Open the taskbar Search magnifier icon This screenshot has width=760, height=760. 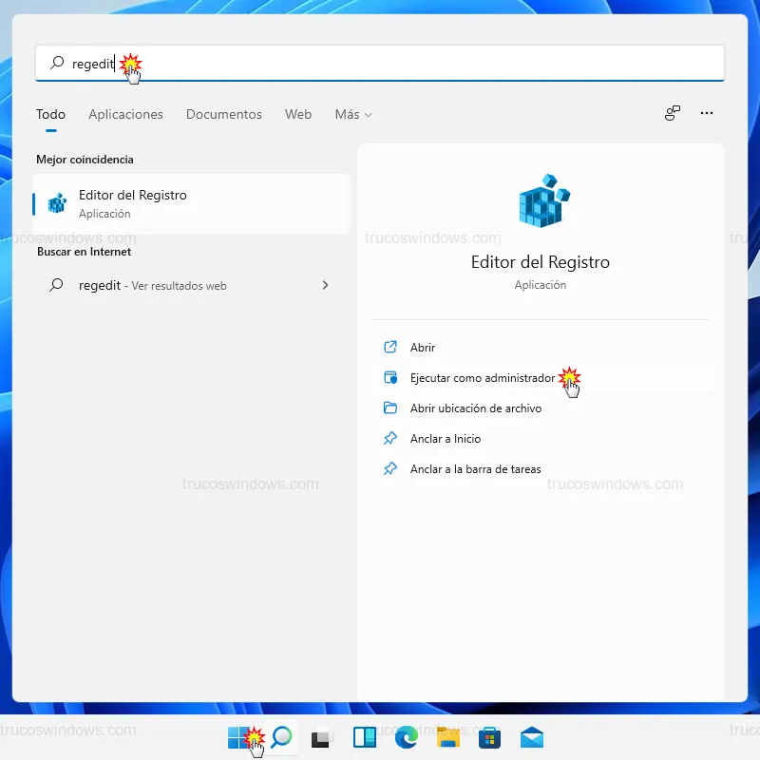click(281, 737)
